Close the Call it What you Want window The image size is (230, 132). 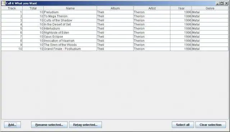tap(226, 3)
